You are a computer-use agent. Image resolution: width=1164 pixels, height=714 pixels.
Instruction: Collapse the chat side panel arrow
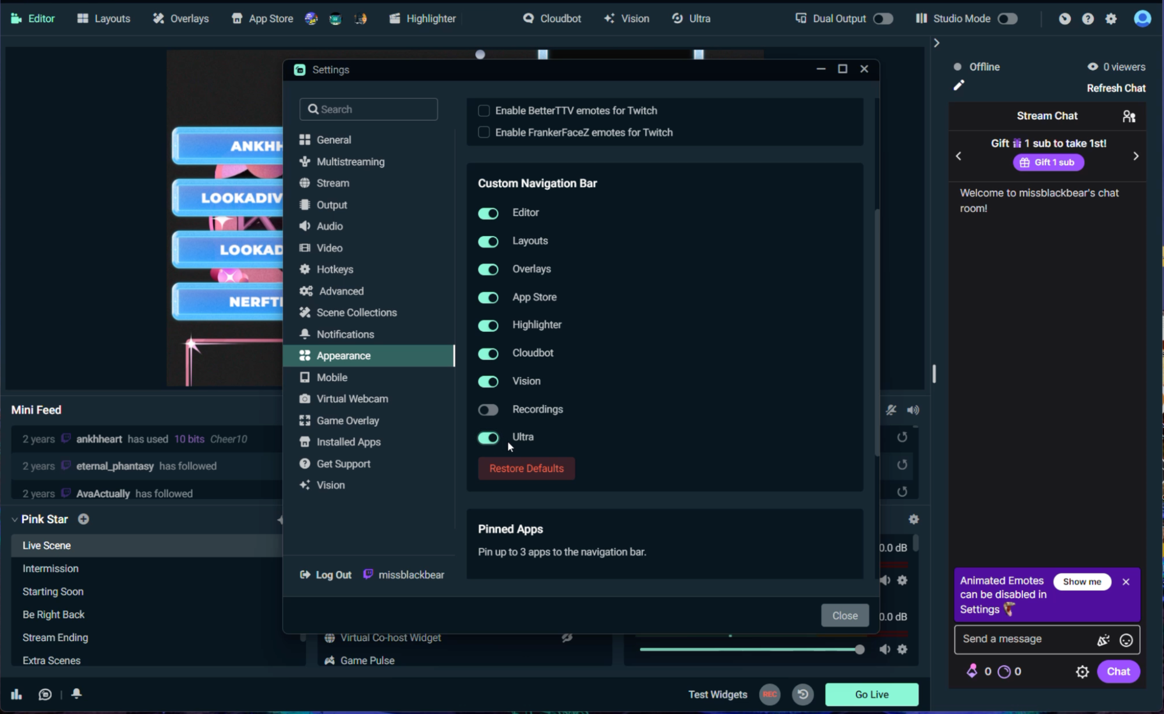[936, 43]
